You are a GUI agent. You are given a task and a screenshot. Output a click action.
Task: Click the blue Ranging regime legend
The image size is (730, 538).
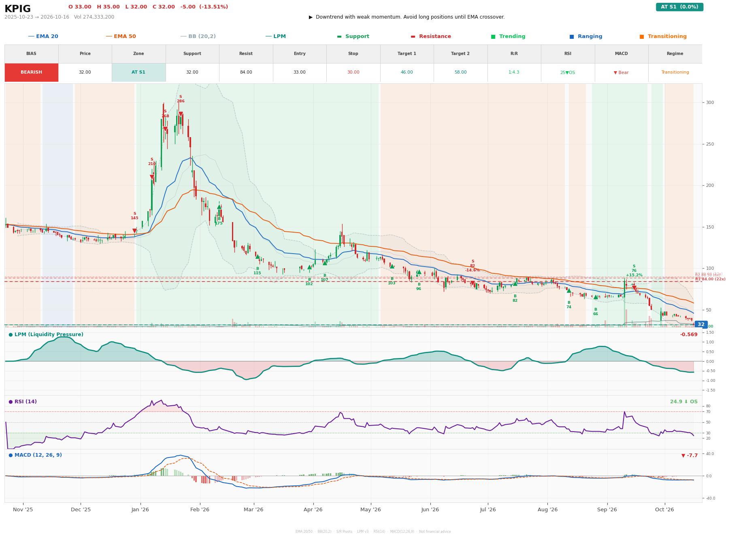585,36
